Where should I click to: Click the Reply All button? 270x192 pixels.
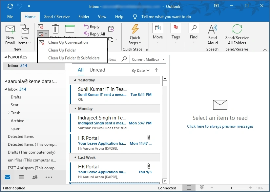tap(94, 34)
